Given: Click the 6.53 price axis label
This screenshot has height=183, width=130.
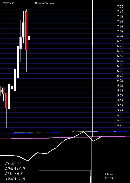Looking at the screenshot, I should pyautogui.click(x=120, y=56).
